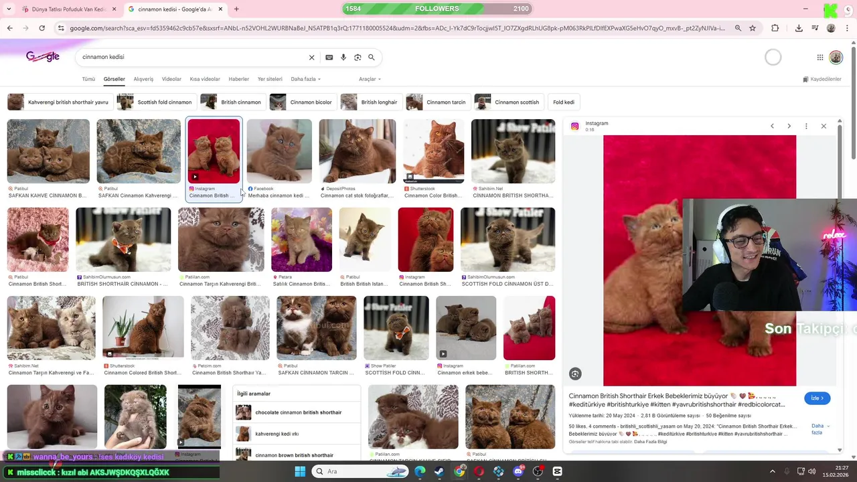This screenshot has height=482, width=857.
Task: Open Discord from taskbar
Action: click(518, 471)
